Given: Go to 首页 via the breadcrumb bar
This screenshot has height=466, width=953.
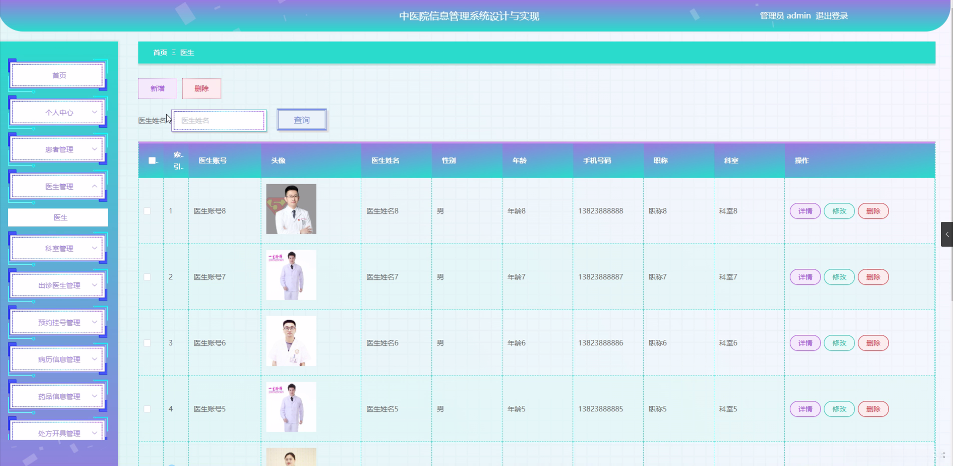Looking at the screenshot, I should tap(160, 53).
